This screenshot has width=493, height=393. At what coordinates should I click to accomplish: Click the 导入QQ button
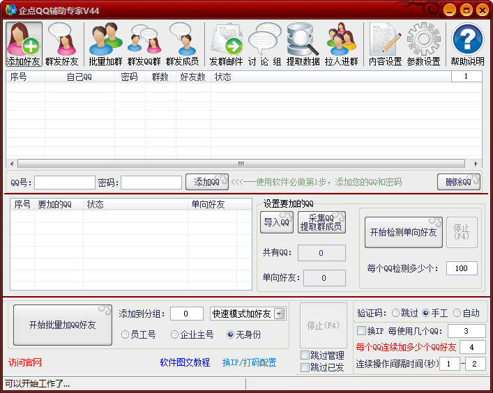pyautogui.click(x=277, y=222)
